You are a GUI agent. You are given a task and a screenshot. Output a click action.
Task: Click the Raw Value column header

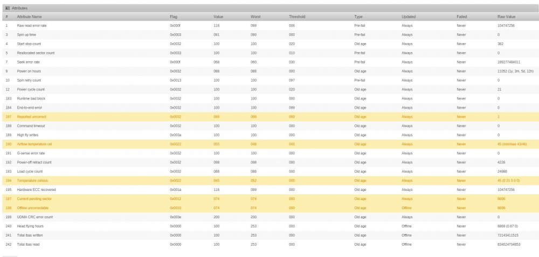pyautogui.click(x=506, y=17)
